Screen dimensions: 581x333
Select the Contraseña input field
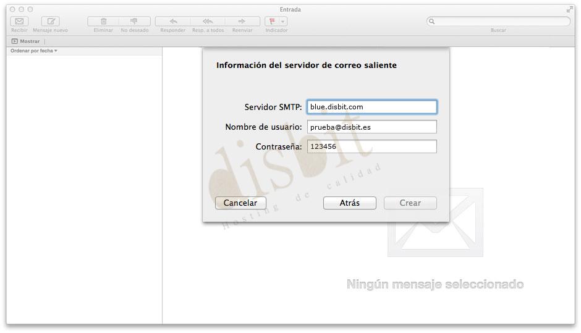click(371, 146)
